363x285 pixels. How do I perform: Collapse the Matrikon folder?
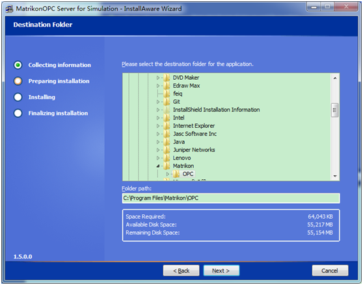pos(158,166)
